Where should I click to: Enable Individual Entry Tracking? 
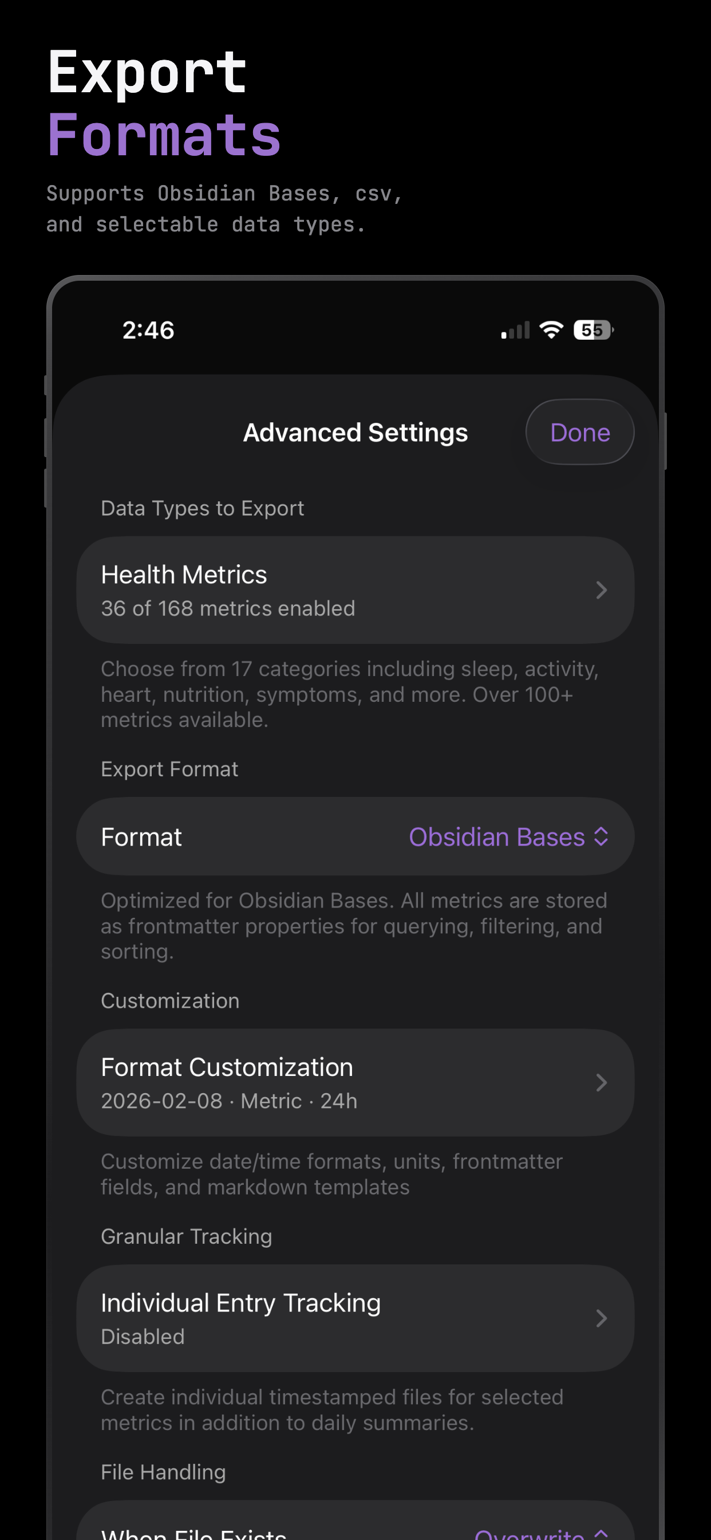point(355,1318)
